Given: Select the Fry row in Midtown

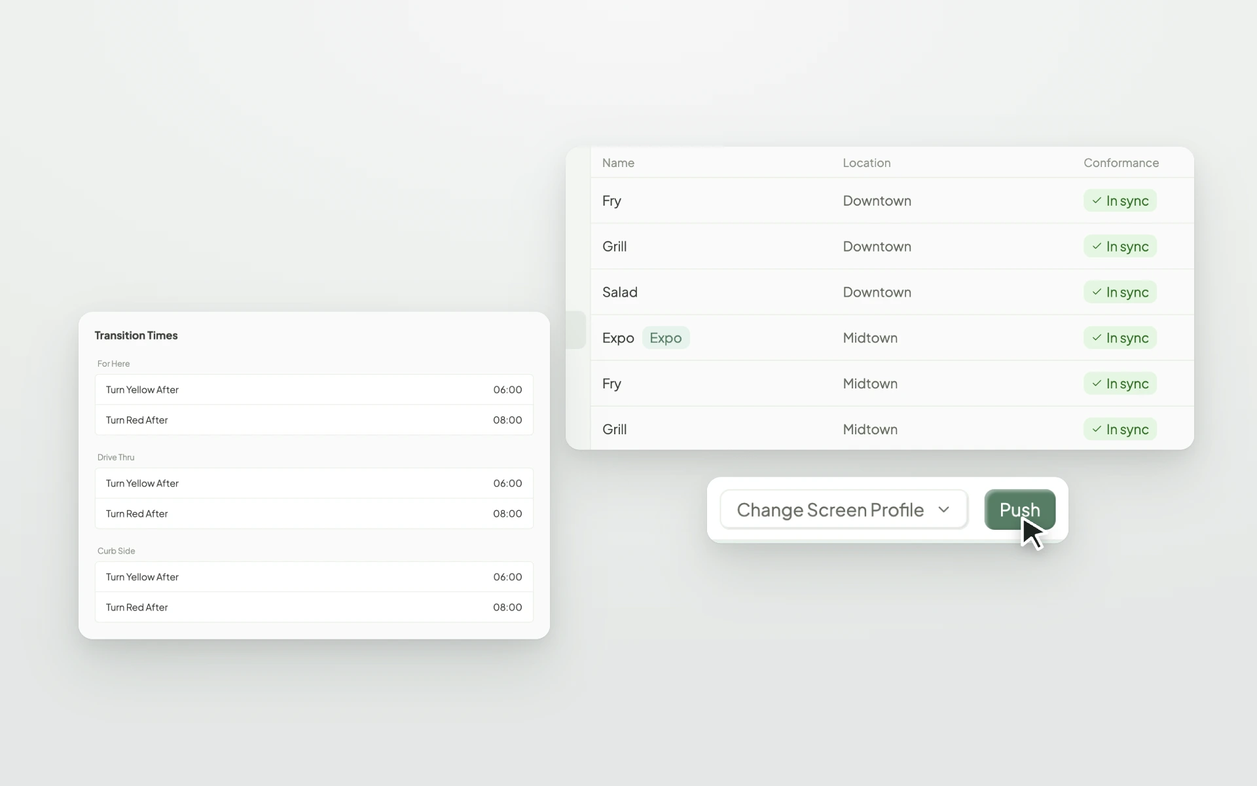Looking at the screenshot, I should (x=892, y=383).
